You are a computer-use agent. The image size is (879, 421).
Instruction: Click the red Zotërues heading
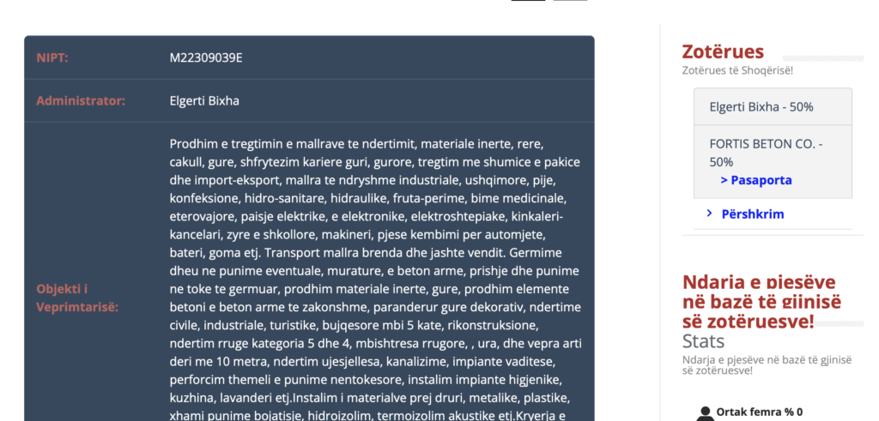click(723, 51)
